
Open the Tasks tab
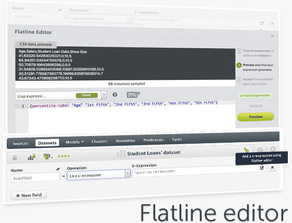tap(177, 139)
